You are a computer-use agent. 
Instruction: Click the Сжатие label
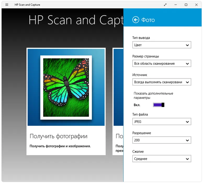(x=138, y=152)
